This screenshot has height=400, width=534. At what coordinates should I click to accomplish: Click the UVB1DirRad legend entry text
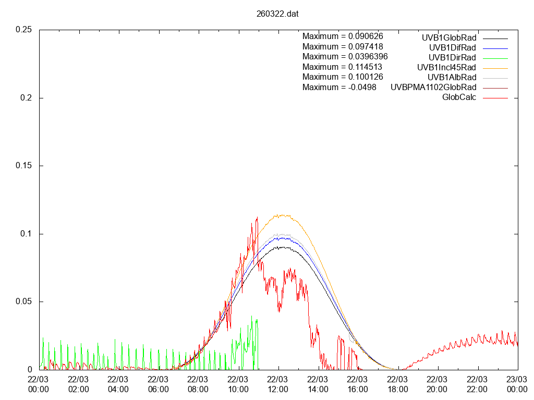click(452, 57)
